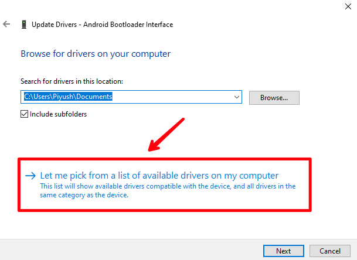
Task: Click the Update Drivers window title text
Action: click(102, 25)
